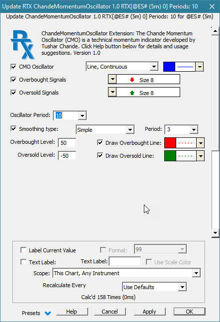Open Overbought line style dropdown arrow
220x322 pixels.
(201, 143)
